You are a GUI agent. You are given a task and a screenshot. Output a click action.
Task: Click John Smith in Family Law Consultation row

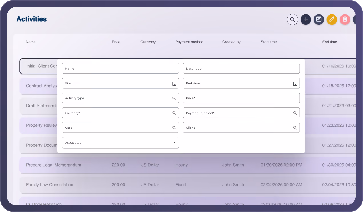click(x=233, y=185)
